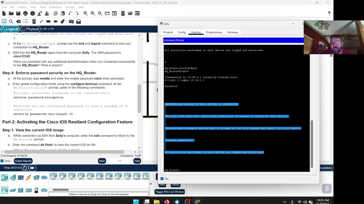Image resolution: width=364 pixels, height=204 pixels.
Task: Open the Extensions menu
Action: click(55, 7)
